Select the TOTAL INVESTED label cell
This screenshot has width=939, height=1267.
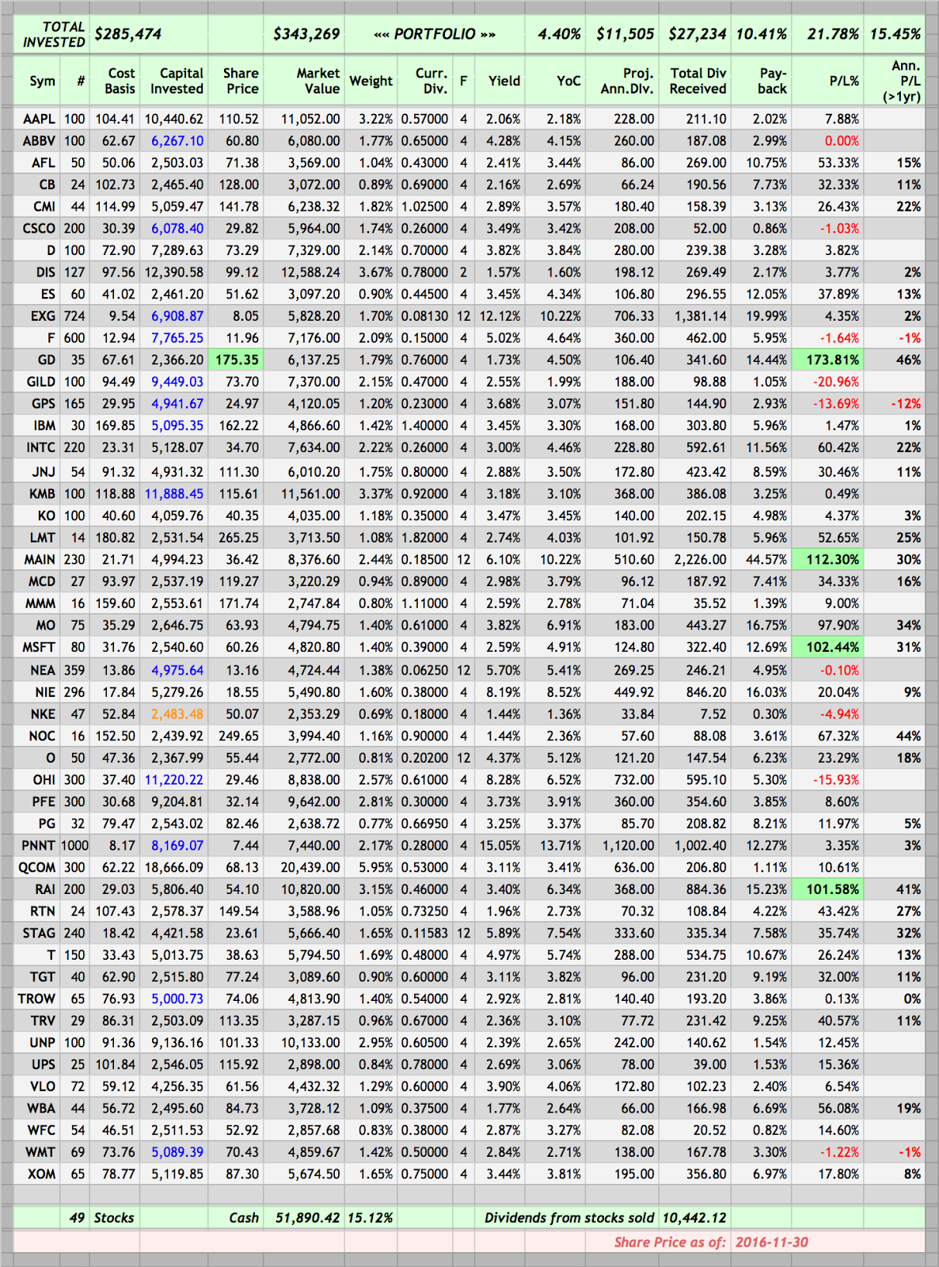click(51, 35)
